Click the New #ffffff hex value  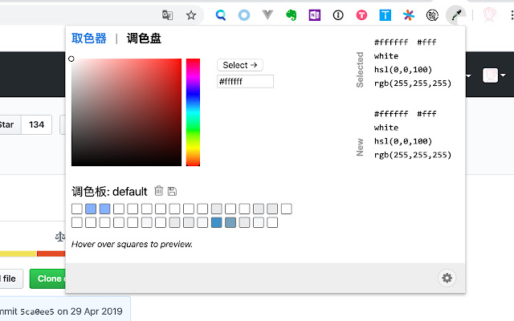[x=391, y=114]
